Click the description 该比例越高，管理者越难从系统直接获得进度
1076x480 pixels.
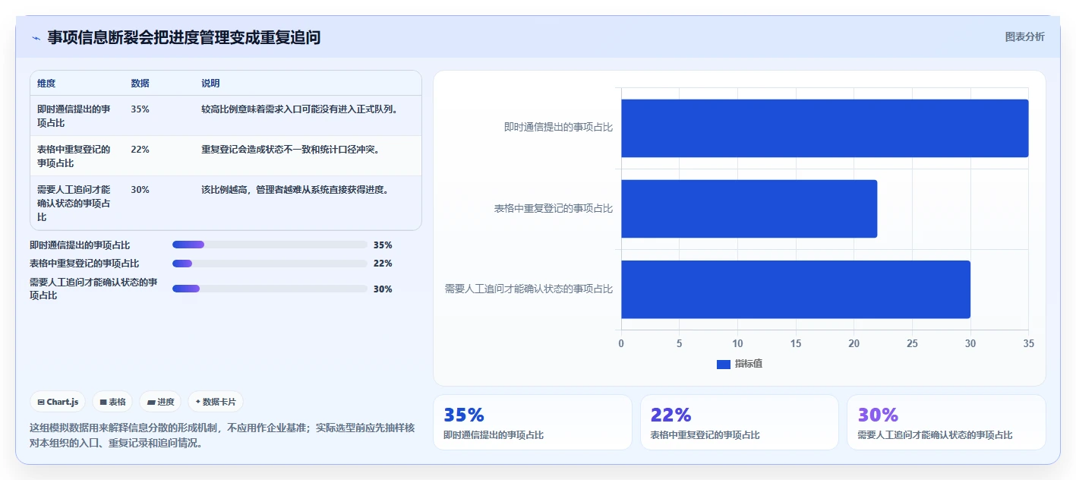pyautogui.click(x=295, y=190)
